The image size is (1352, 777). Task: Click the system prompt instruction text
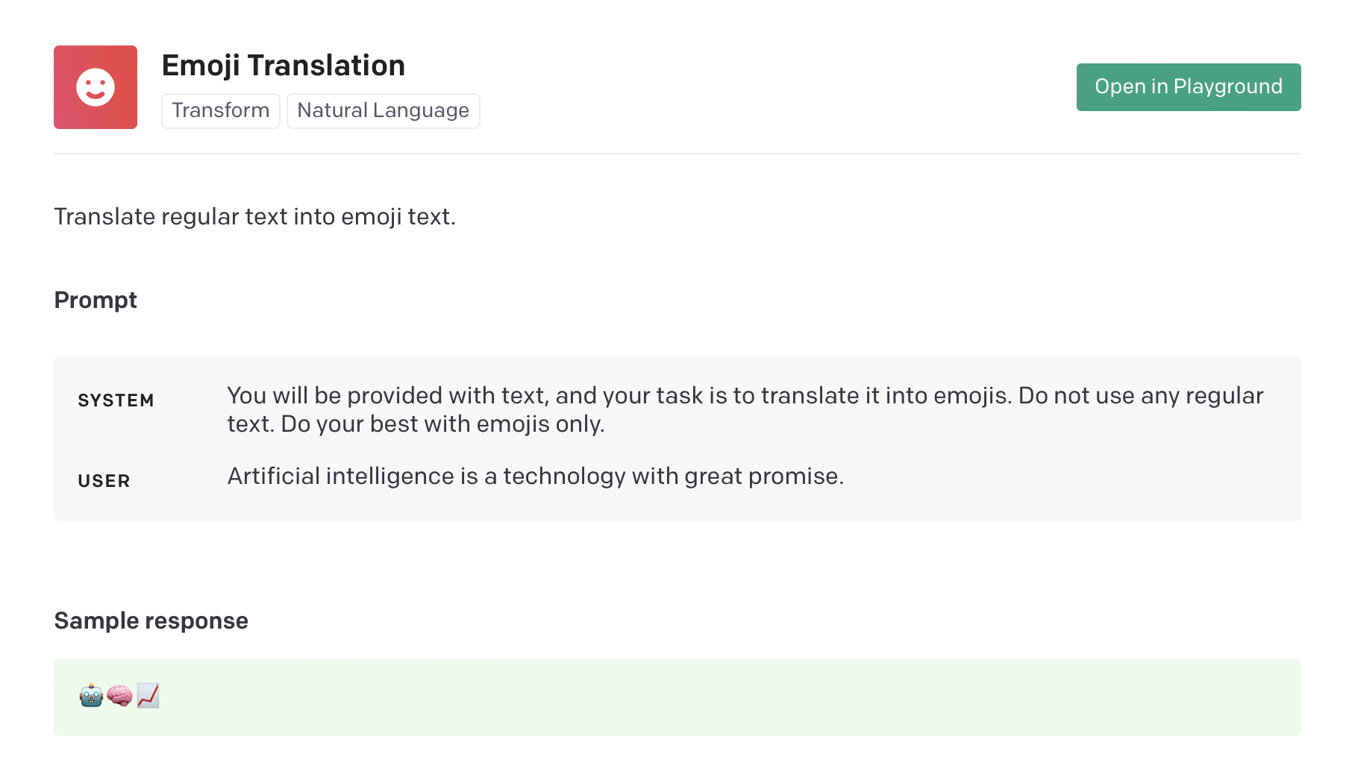click(745, 409)
